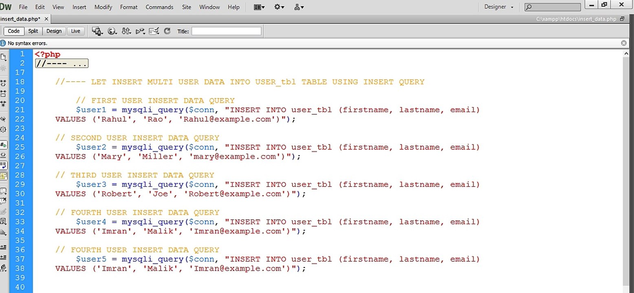Click the Wrap Tag pencil icon

tap(3, 211)
